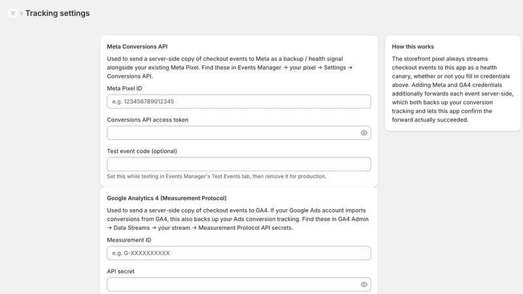523x294 pixels.
Task: Focus the API secret input field
Action: pyautogui.click(x=233, y=284)
